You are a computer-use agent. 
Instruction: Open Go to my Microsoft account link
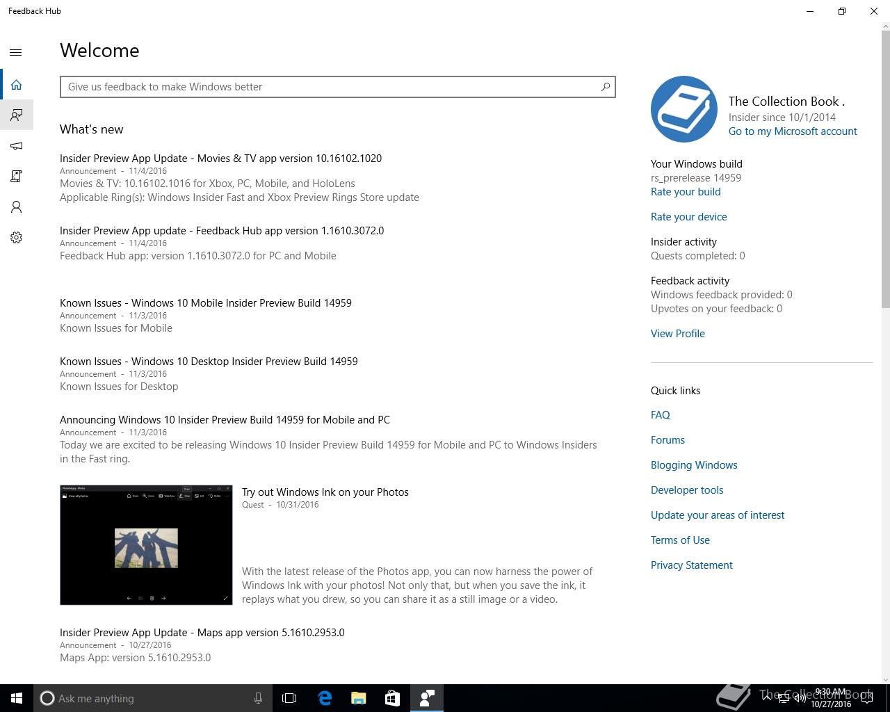[793, 131]
